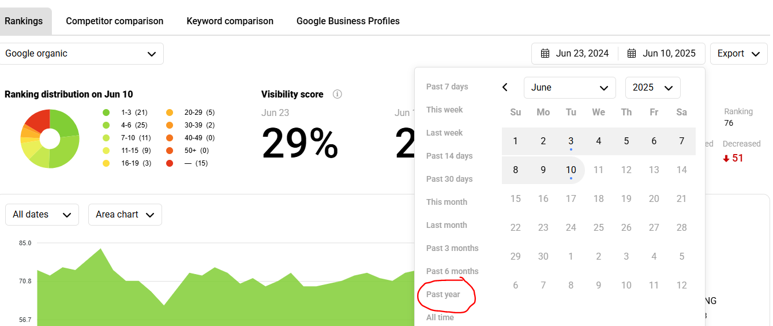Choose the Past 30 days preset
This screenshot has width=773, height=326.
(449, 179)
